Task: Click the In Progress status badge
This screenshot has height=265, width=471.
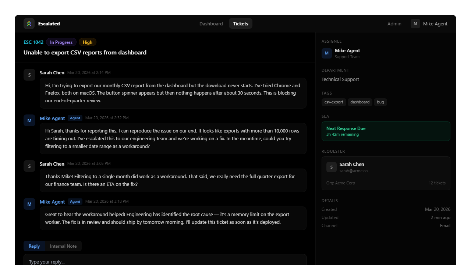Action: [x=61, y=42]
